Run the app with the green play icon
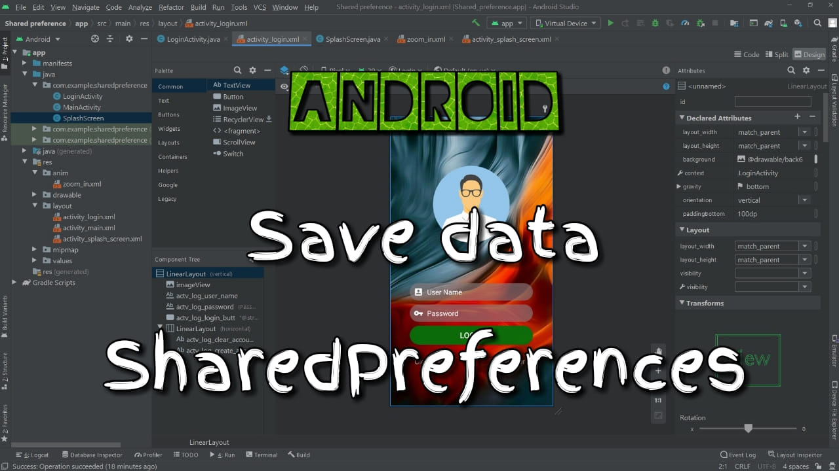The width and height of the screenshot is (839, 471). pyautogui.click(x=611, y=23)
